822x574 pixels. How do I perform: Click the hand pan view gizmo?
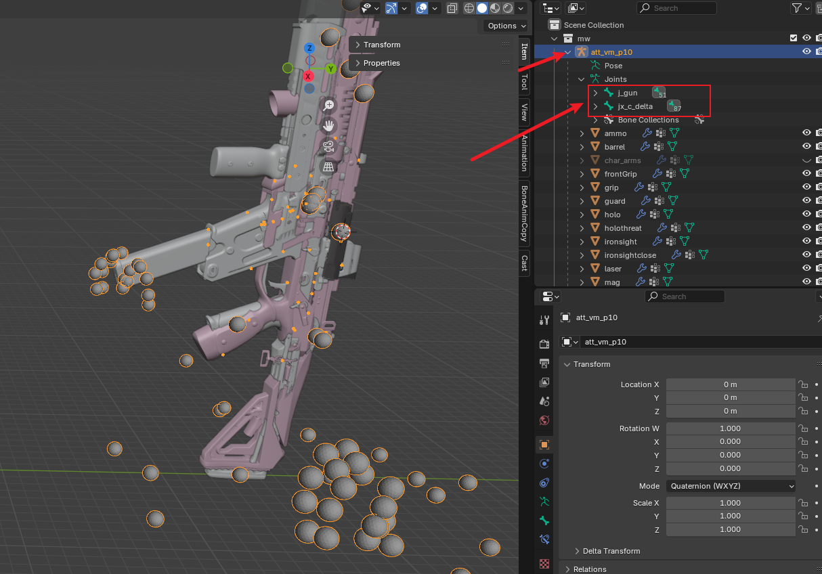click(x=329, y=125)
